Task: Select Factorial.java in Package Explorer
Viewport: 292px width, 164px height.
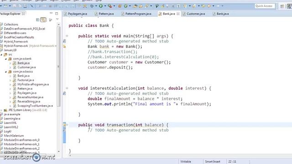Action: (x=26, y=80)
